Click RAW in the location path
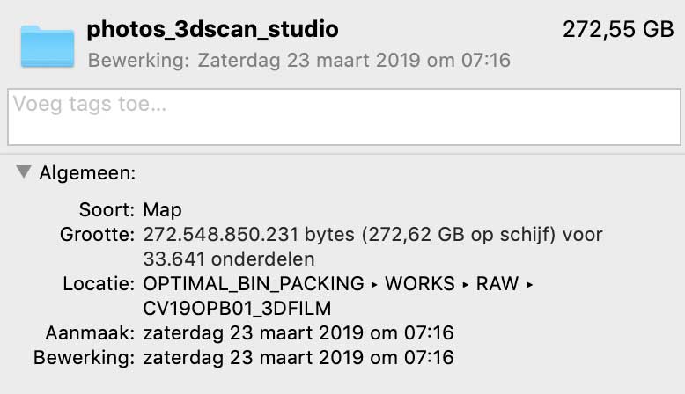The image size is (685, 394). click(497, 284)
